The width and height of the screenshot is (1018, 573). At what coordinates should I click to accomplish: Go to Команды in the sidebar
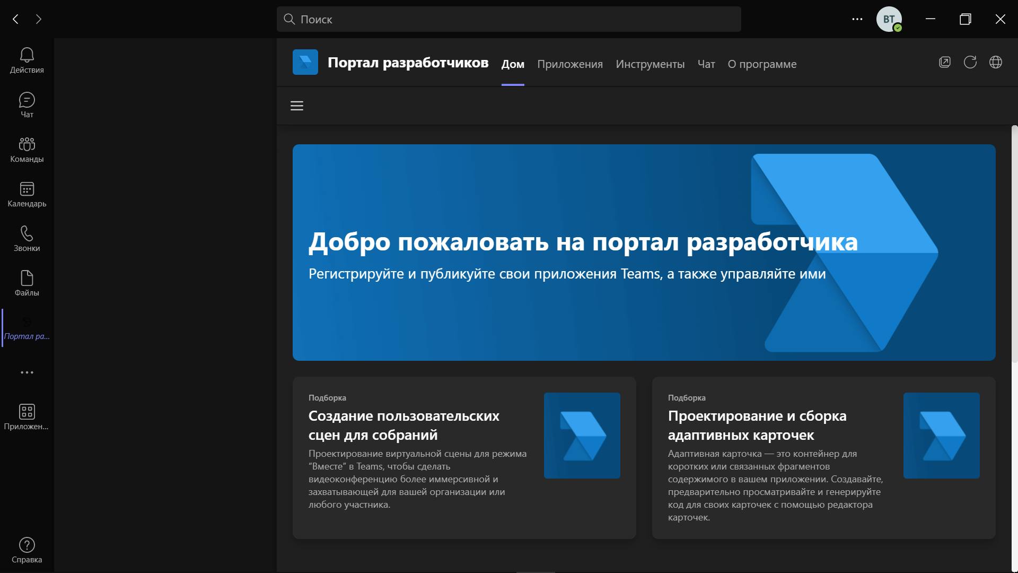click(x=27, y=150)
